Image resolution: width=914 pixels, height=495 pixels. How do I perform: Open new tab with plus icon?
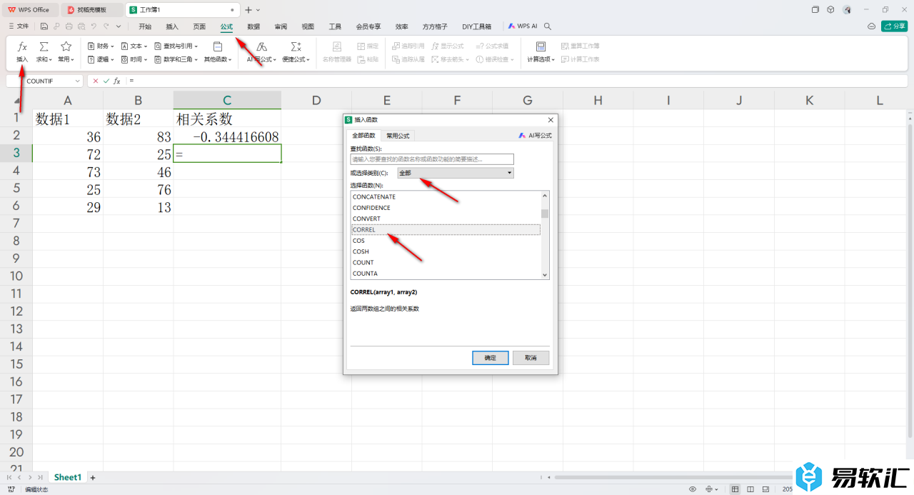[x=248, y=10]
